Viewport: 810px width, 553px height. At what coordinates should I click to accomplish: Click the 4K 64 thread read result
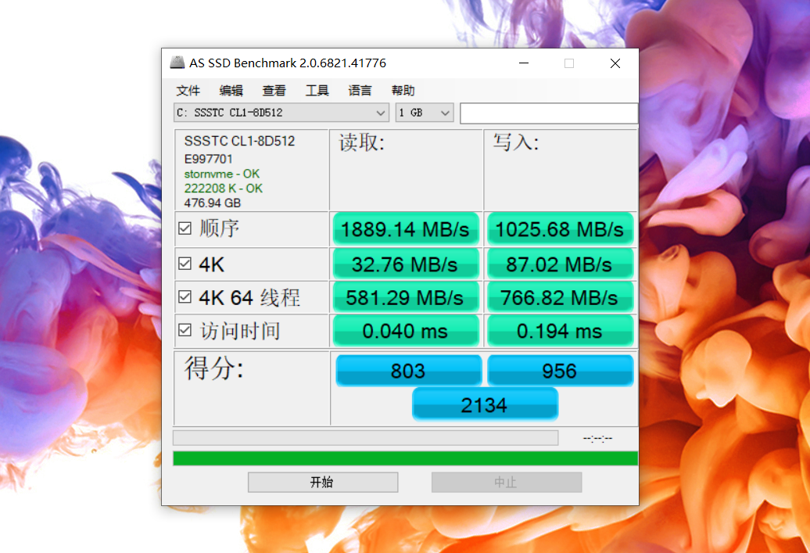point(405,297)
